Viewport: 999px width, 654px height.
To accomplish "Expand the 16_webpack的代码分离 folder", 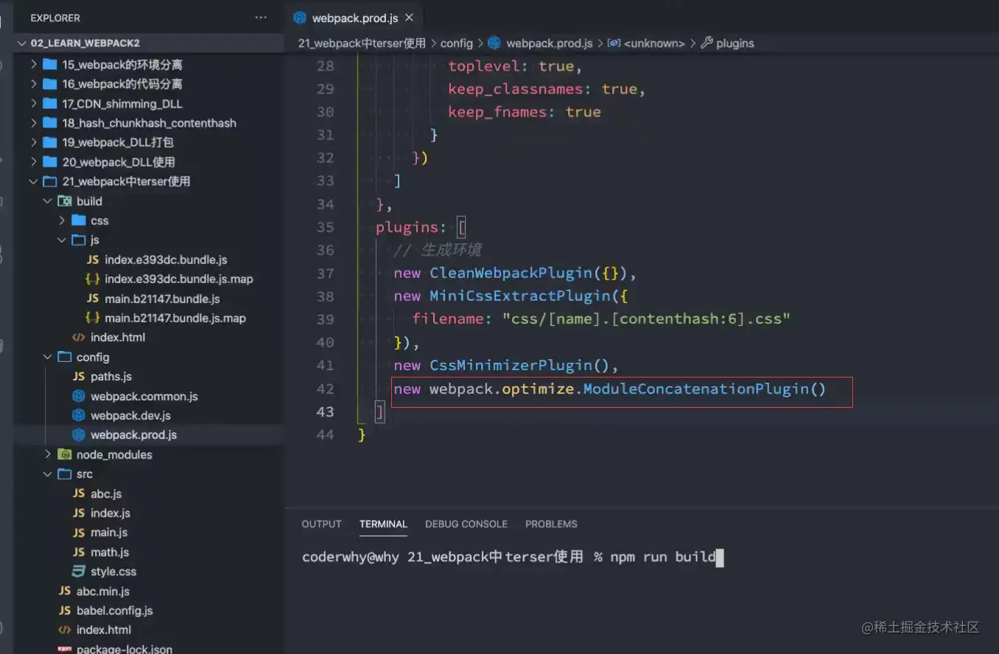I will (x=33, y=84).
